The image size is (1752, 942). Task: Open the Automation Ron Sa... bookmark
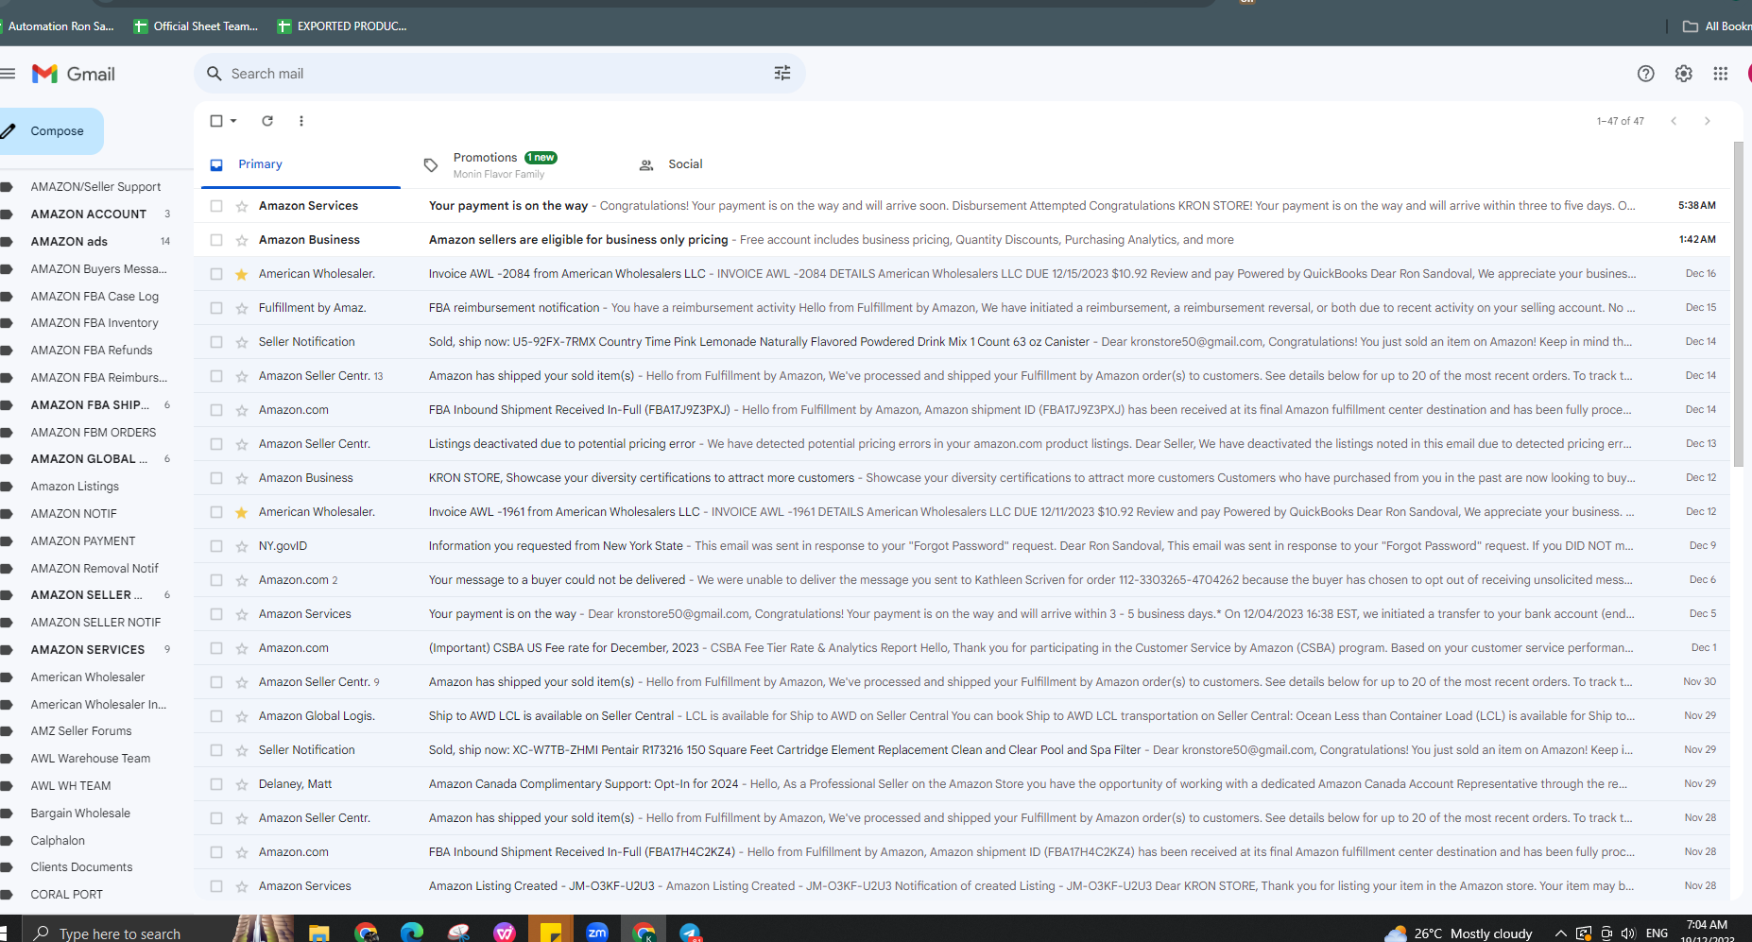coord(57,26)
